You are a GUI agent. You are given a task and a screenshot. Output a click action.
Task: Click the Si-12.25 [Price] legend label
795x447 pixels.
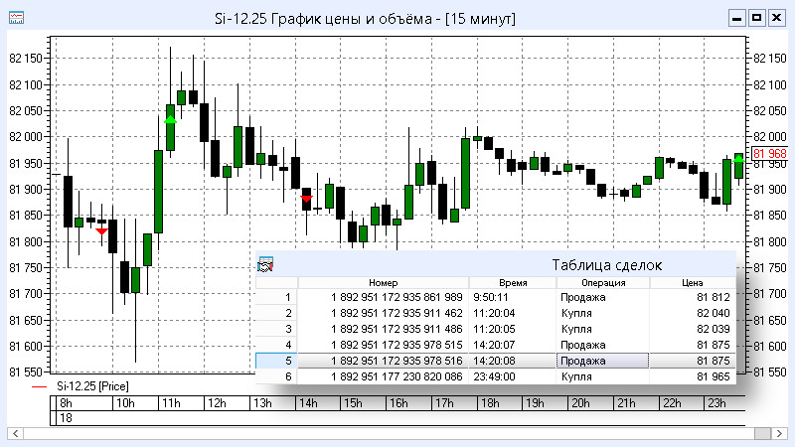click(x=91, y=385)
